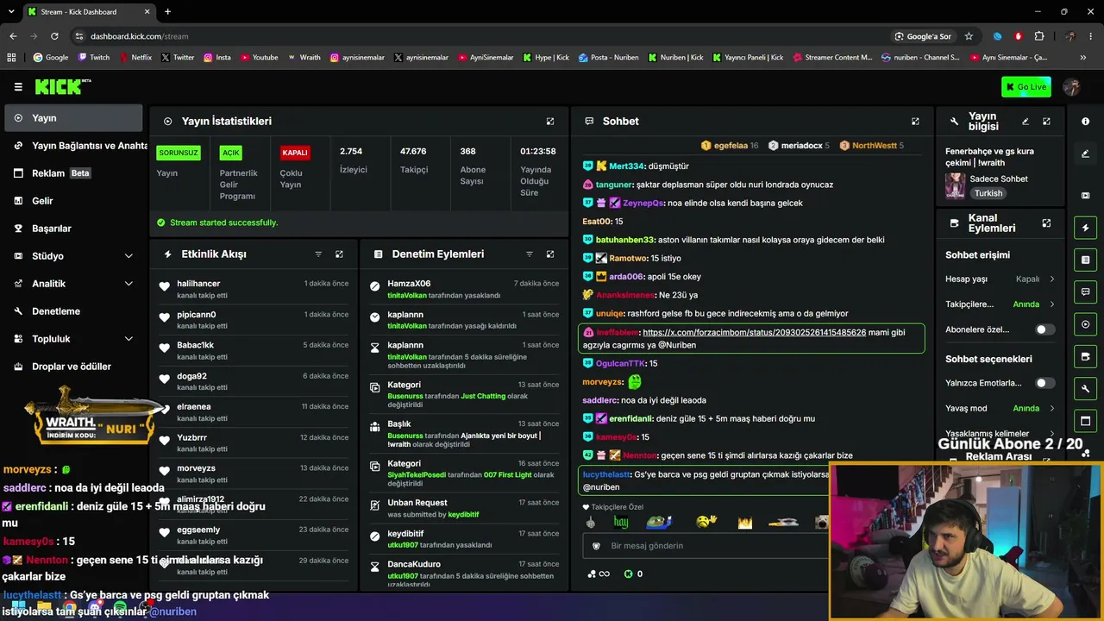
Task: Open the Twitch bookmark
Action: [x=94, y=58]
